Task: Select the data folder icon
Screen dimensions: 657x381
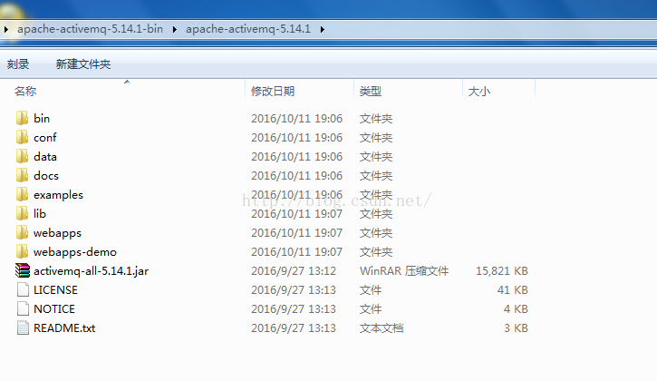Action: [23, 157]
